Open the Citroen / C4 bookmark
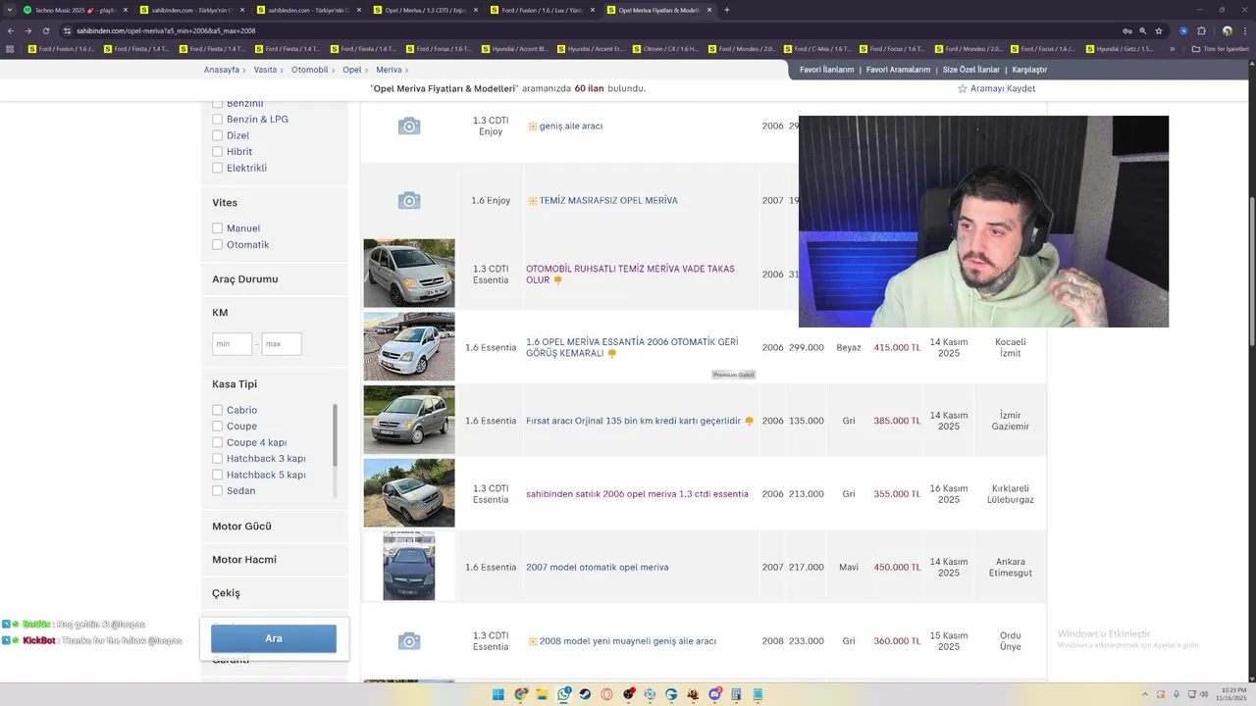The width and height of the screenshot is (1256, 706). 664,49
